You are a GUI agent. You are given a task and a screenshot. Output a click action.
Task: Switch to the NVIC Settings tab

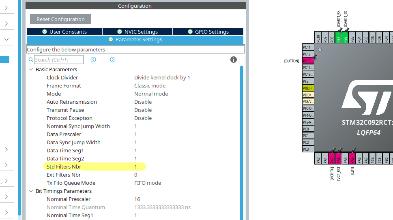click(137, 32)
